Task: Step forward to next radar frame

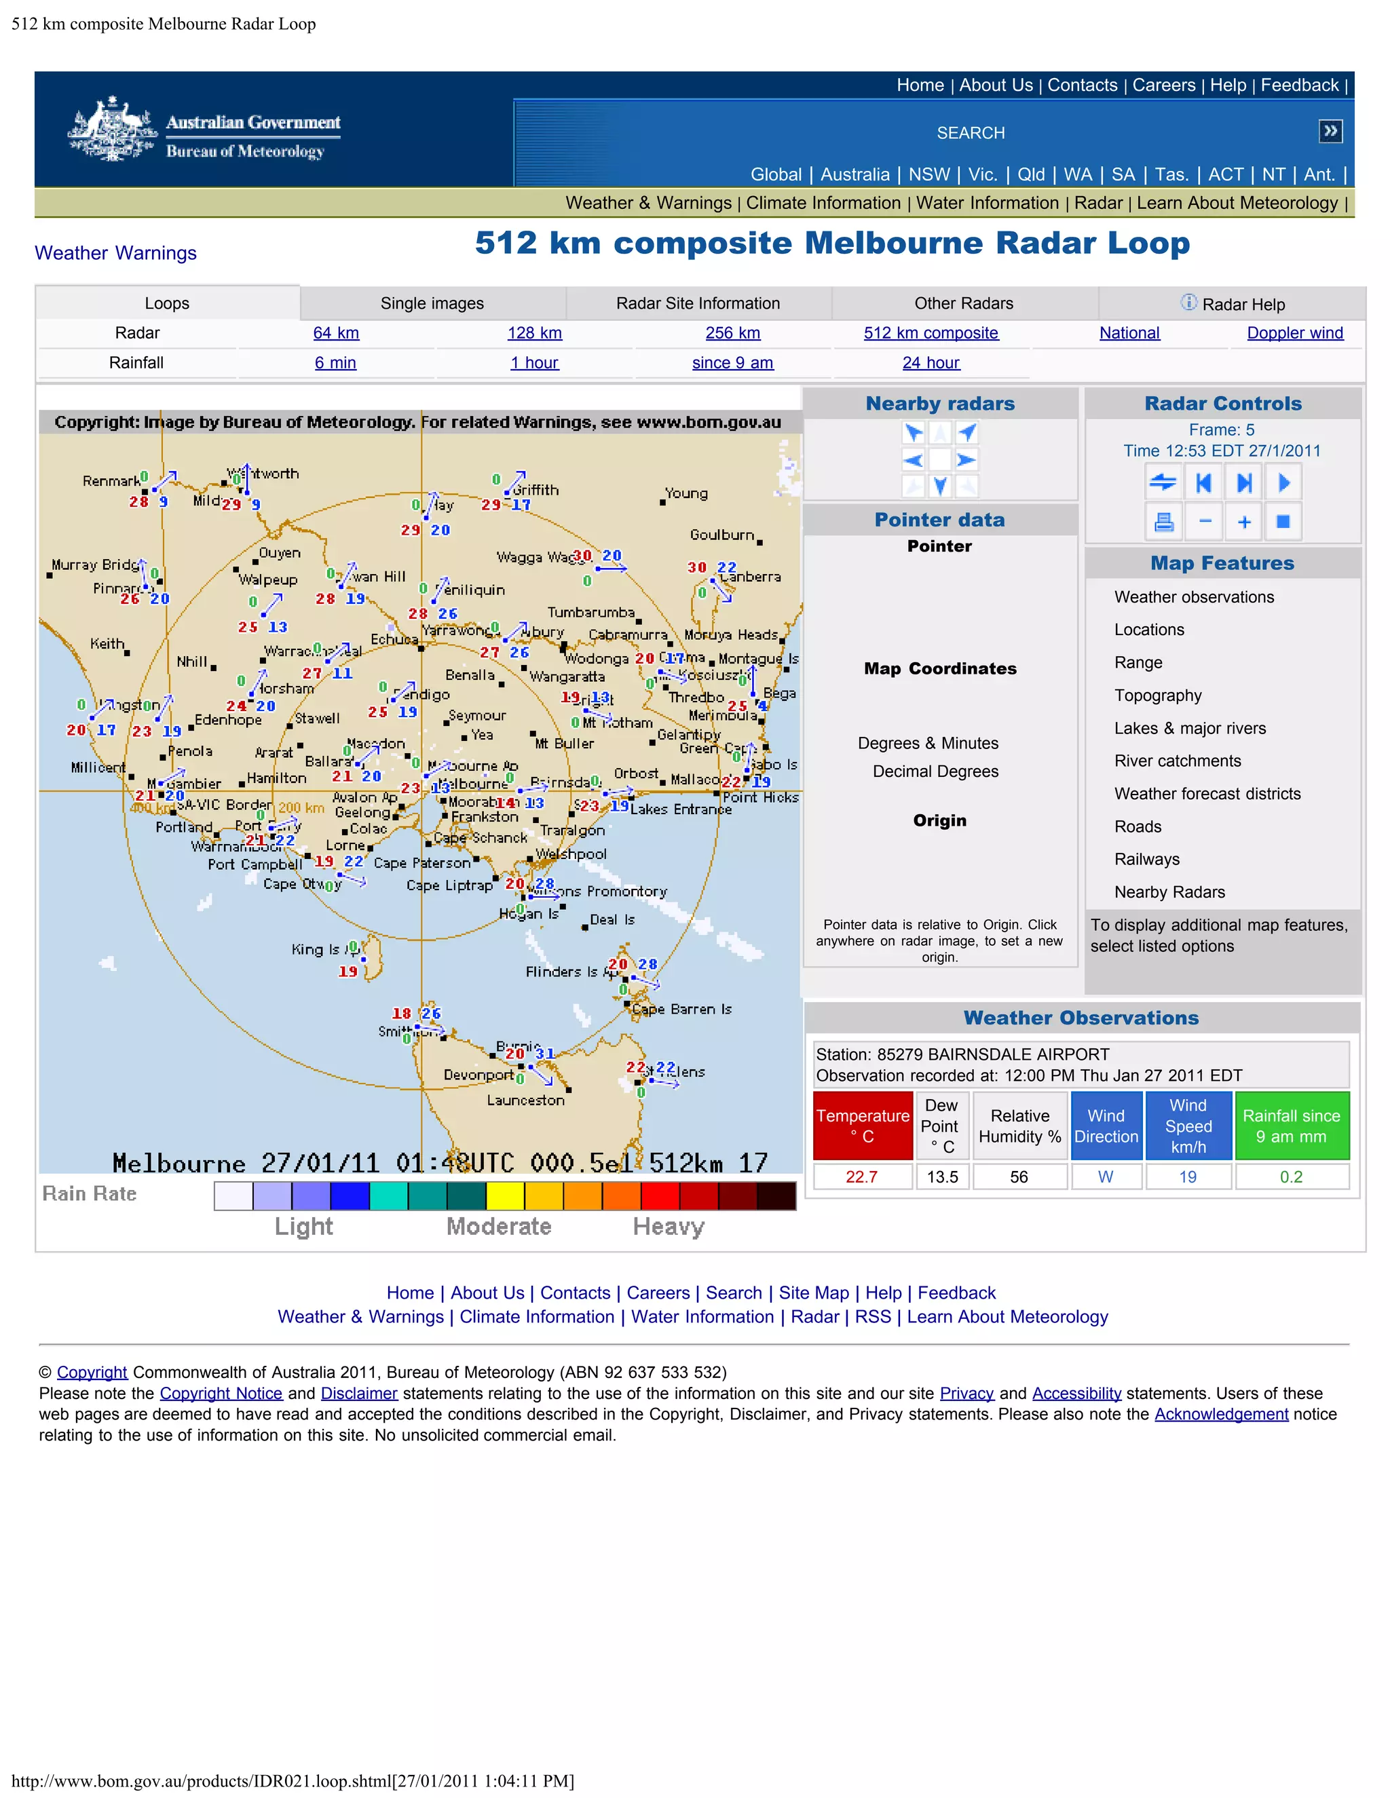Action: coord(1243,482)
